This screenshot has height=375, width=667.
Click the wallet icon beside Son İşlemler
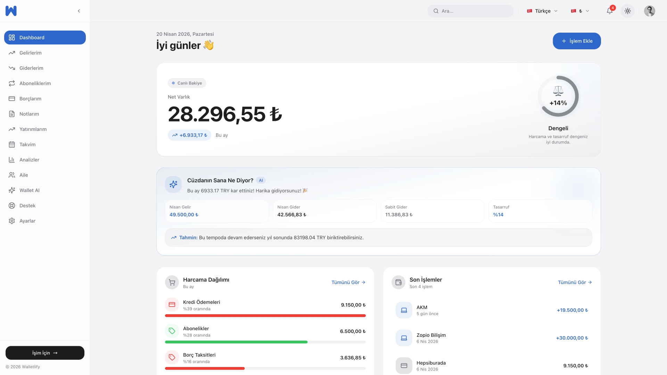(x=398, y=283)
